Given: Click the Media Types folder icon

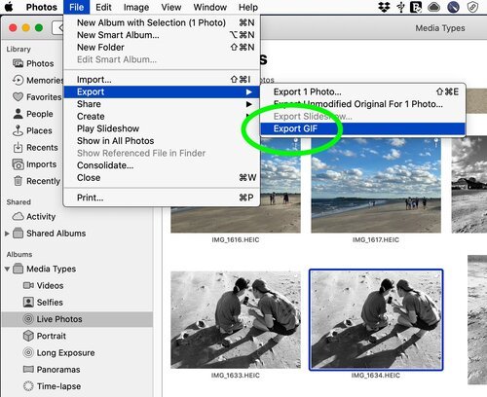Looking at the screenshot, I should tap(18, 269).
